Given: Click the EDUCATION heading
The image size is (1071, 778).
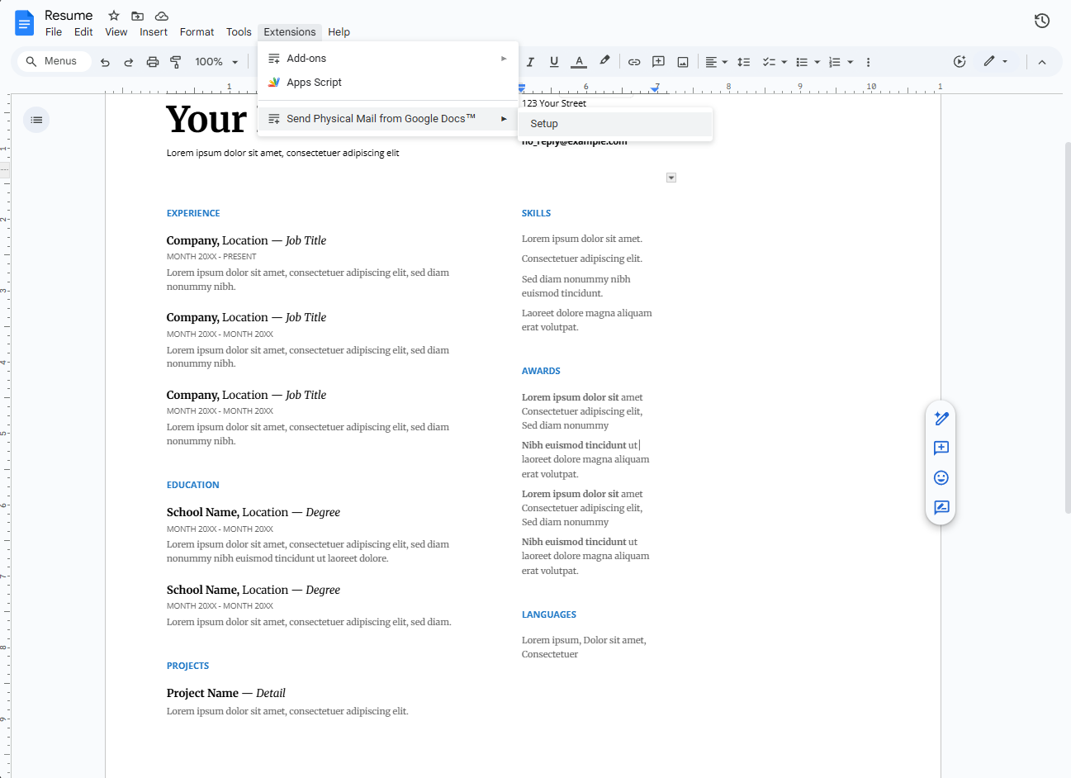Looking at the screenshot, I should click(193, 485).
